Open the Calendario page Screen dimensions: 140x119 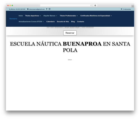tap(50, 22)
